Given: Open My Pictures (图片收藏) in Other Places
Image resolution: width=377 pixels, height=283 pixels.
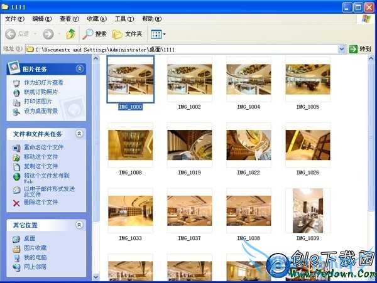Looking at the screenshot, I should (35, 248).
